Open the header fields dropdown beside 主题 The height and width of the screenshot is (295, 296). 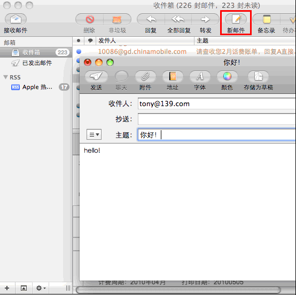pos(94,134)
